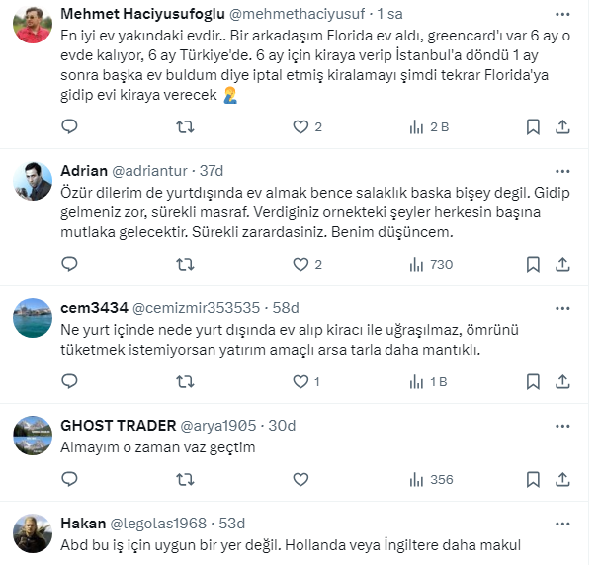Viewport: 600px width, 565px height.
Task: Open cem3434's avatar image
Action: coord(33,318)
